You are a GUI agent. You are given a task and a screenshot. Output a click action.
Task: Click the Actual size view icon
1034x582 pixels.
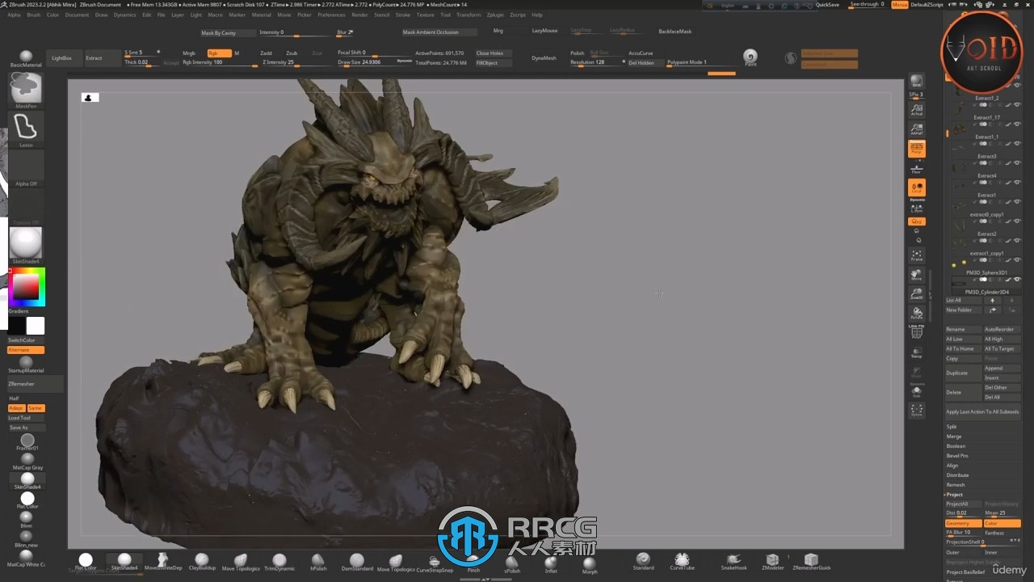916,109
